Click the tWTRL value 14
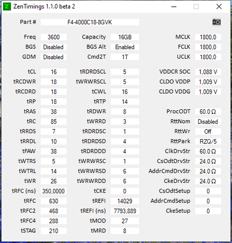This screenshot has width=232, height=243. tap(54, 171)
